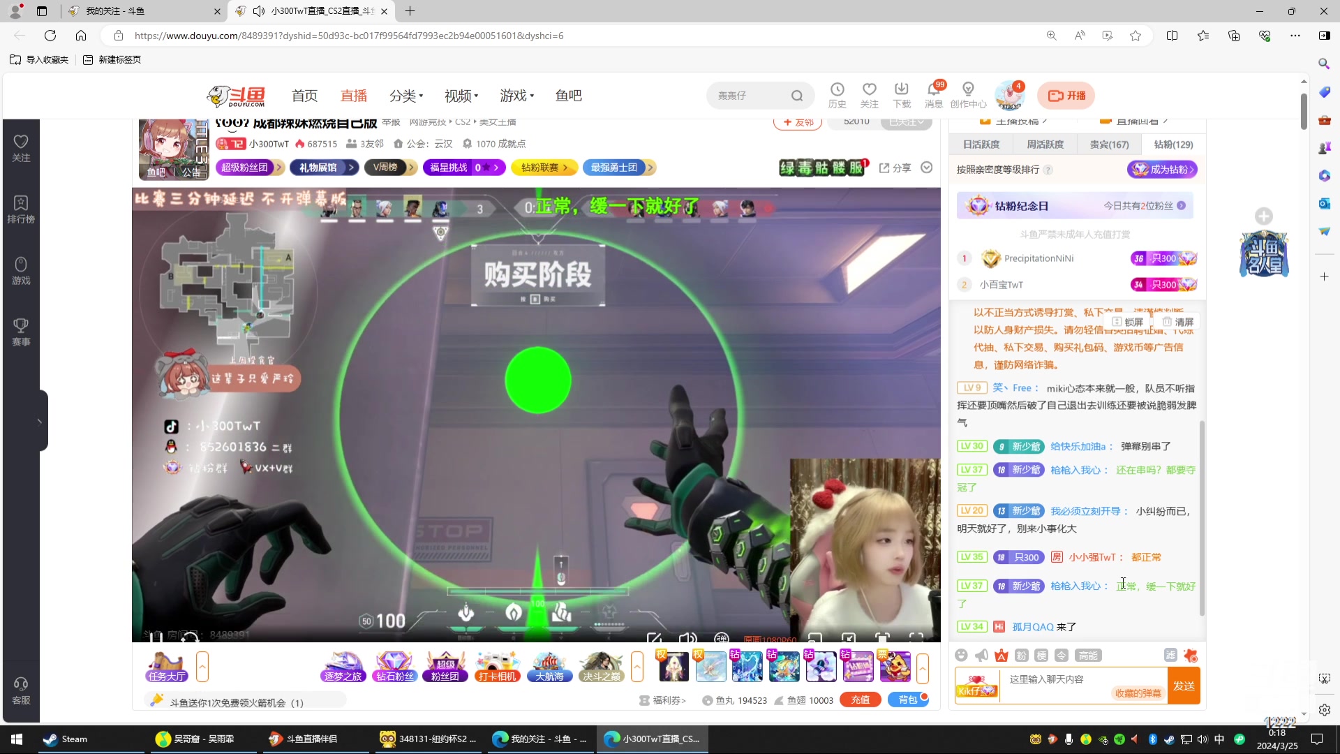
Task: Open the 排行榜 sidebar icon
Action: point(21,209)
